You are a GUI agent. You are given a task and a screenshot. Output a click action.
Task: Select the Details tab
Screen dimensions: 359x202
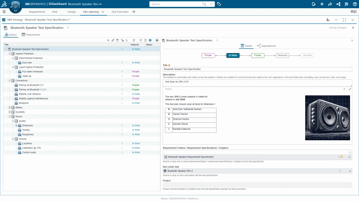click(x=246, y=46)
